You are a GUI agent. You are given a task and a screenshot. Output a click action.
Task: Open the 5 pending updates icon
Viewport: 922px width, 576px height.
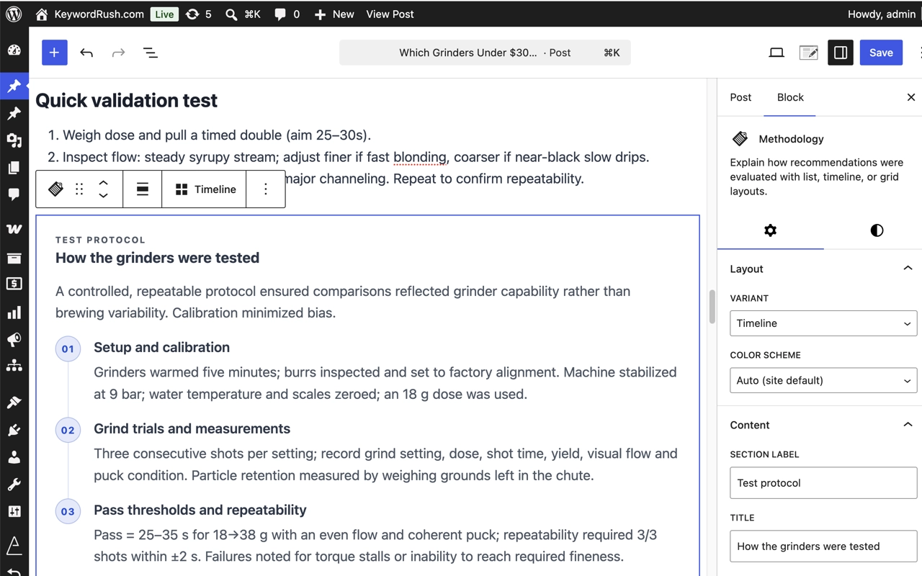[x=198, y=14]
